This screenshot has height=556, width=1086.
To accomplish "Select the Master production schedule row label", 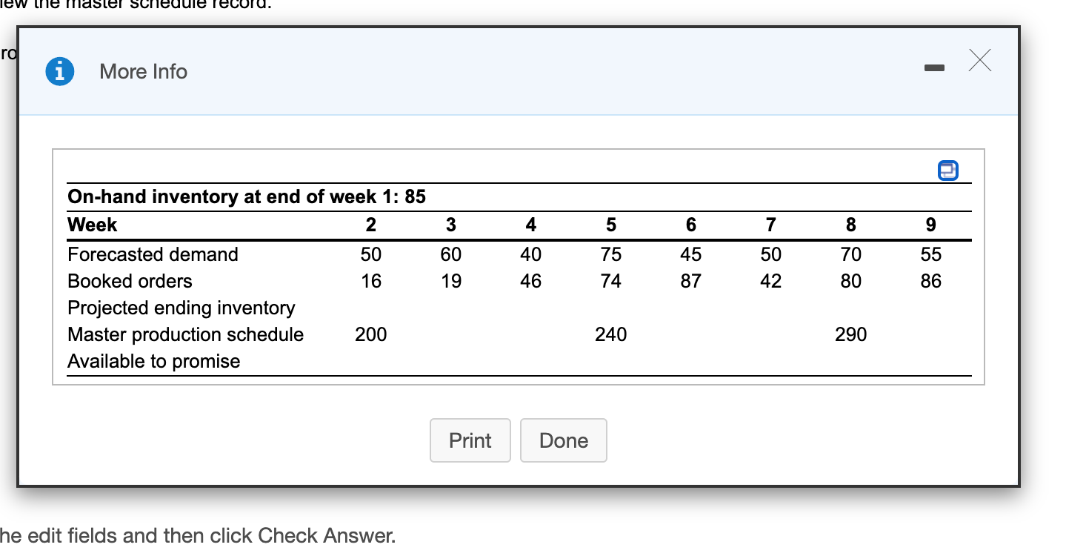I will [185, 334].
